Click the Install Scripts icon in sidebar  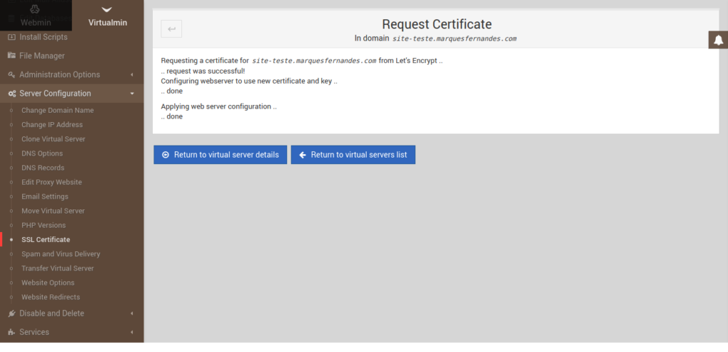pos(11,37)
